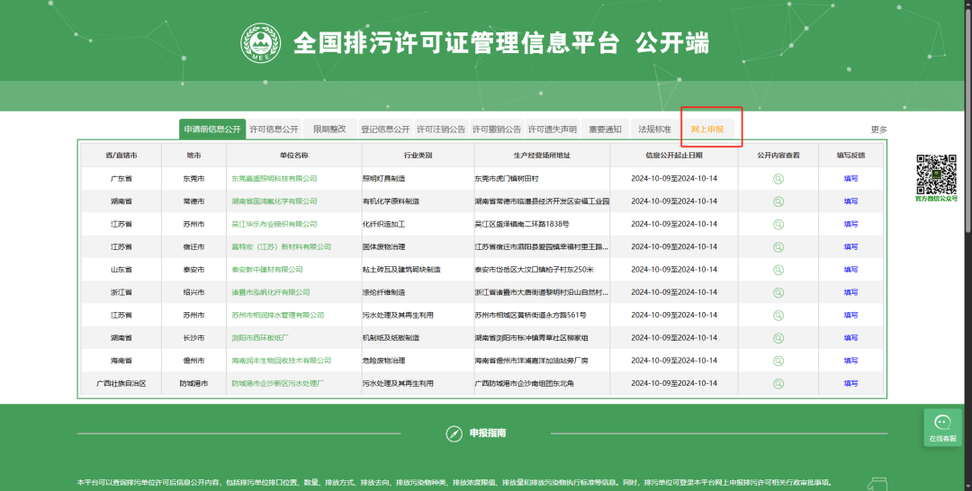This screenshot has height=491, width=972.
Task: Click 填写 feedback link for 东莞市 row
Action: [850, 178]
